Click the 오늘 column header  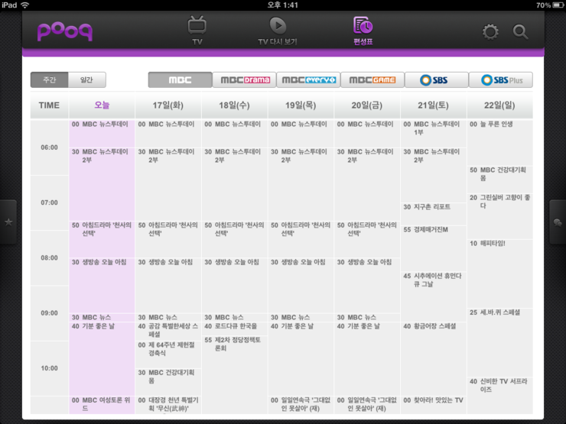(102, 105)
